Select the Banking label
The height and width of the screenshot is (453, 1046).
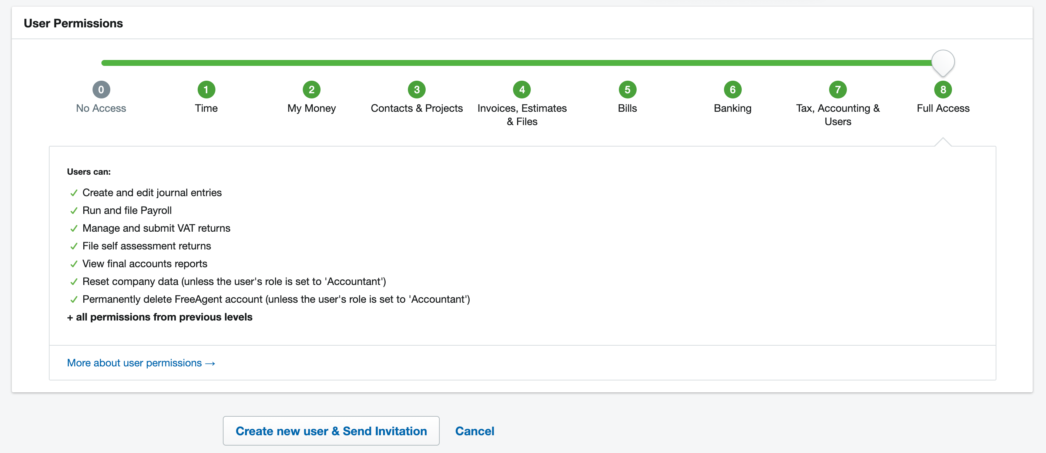(x=732, y=108)
